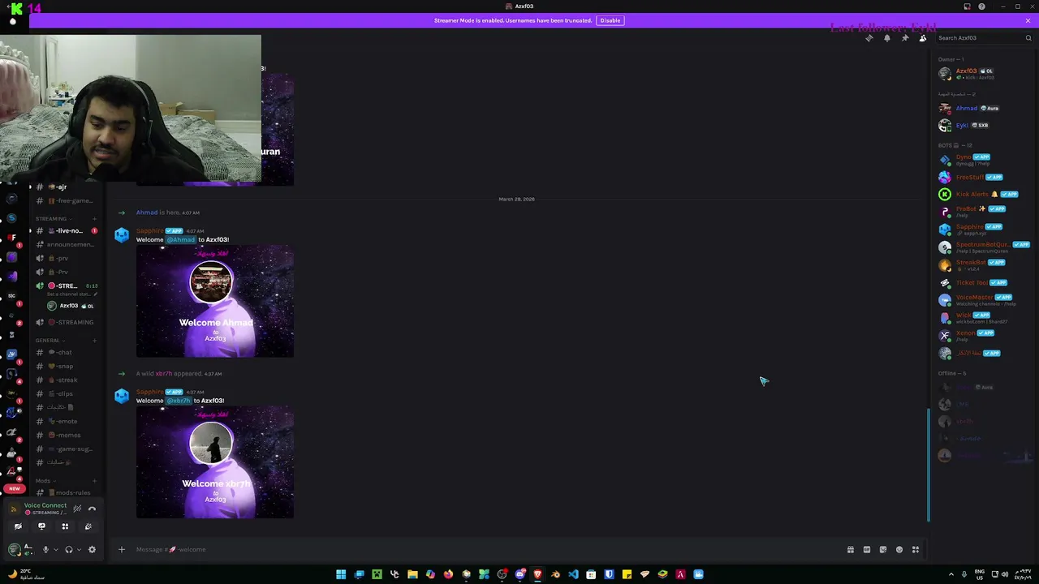Open the Threads icon in the channel header
Screen dimensions: 1039x584
[869, 38]
